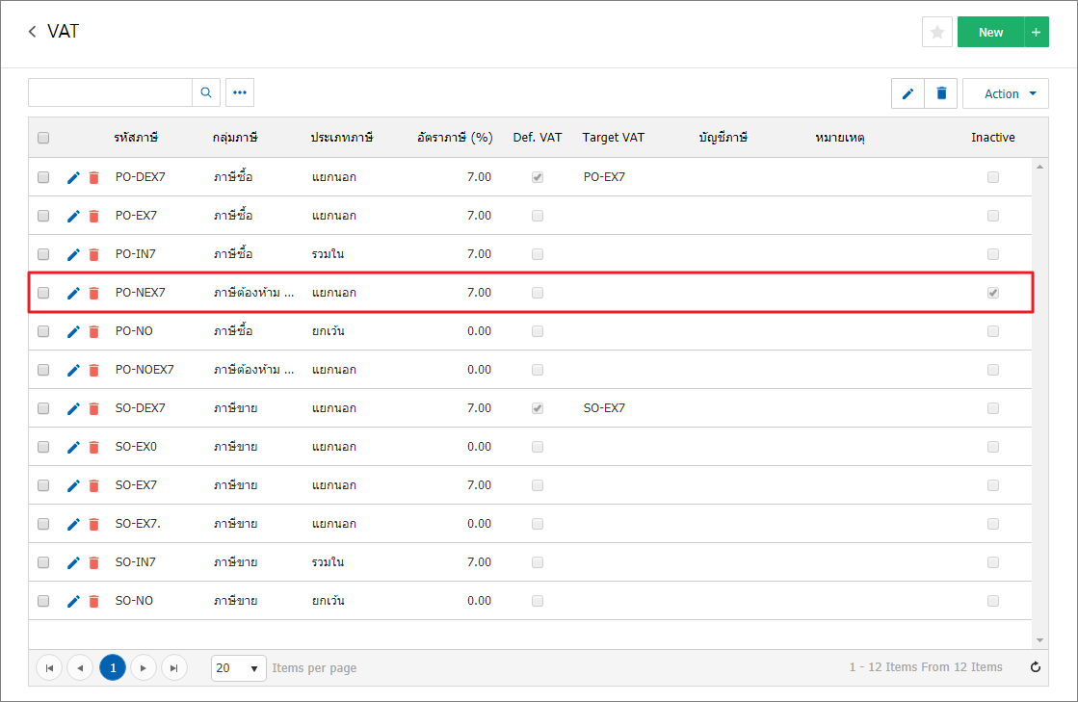The width and height of the screenshot is (1078, 702).
Task: Go to the previous page
Action: pyautogui.click(x=80, y=667)
